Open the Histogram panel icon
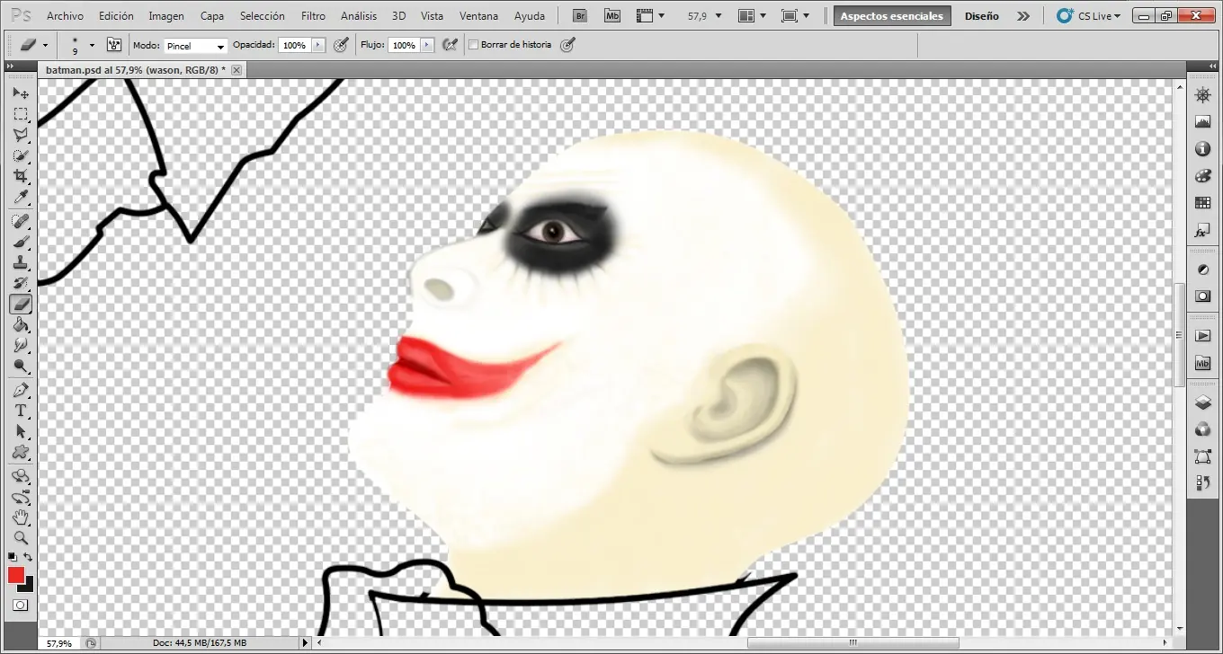The image size is (1223, 654). 1202,120
